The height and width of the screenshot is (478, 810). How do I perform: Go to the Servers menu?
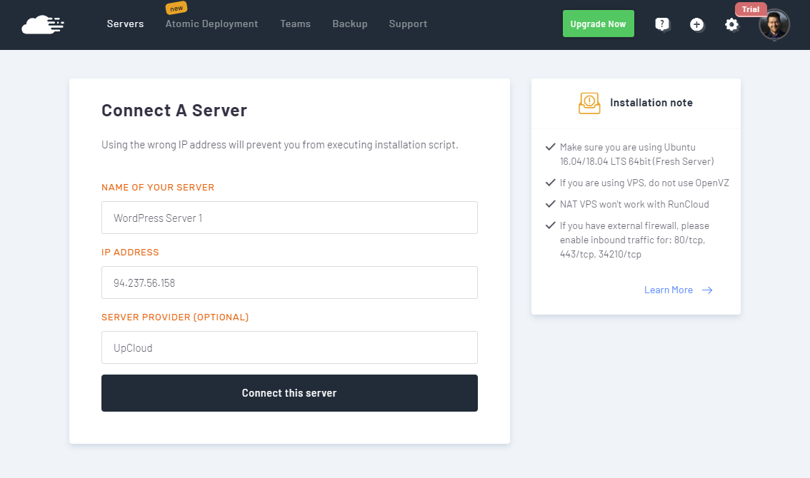(x=125, y=24)
